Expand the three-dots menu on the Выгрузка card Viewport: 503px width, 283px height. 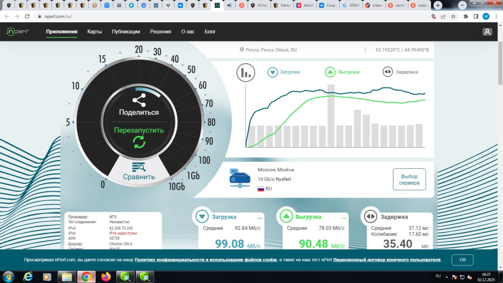(x=344, y=218)
